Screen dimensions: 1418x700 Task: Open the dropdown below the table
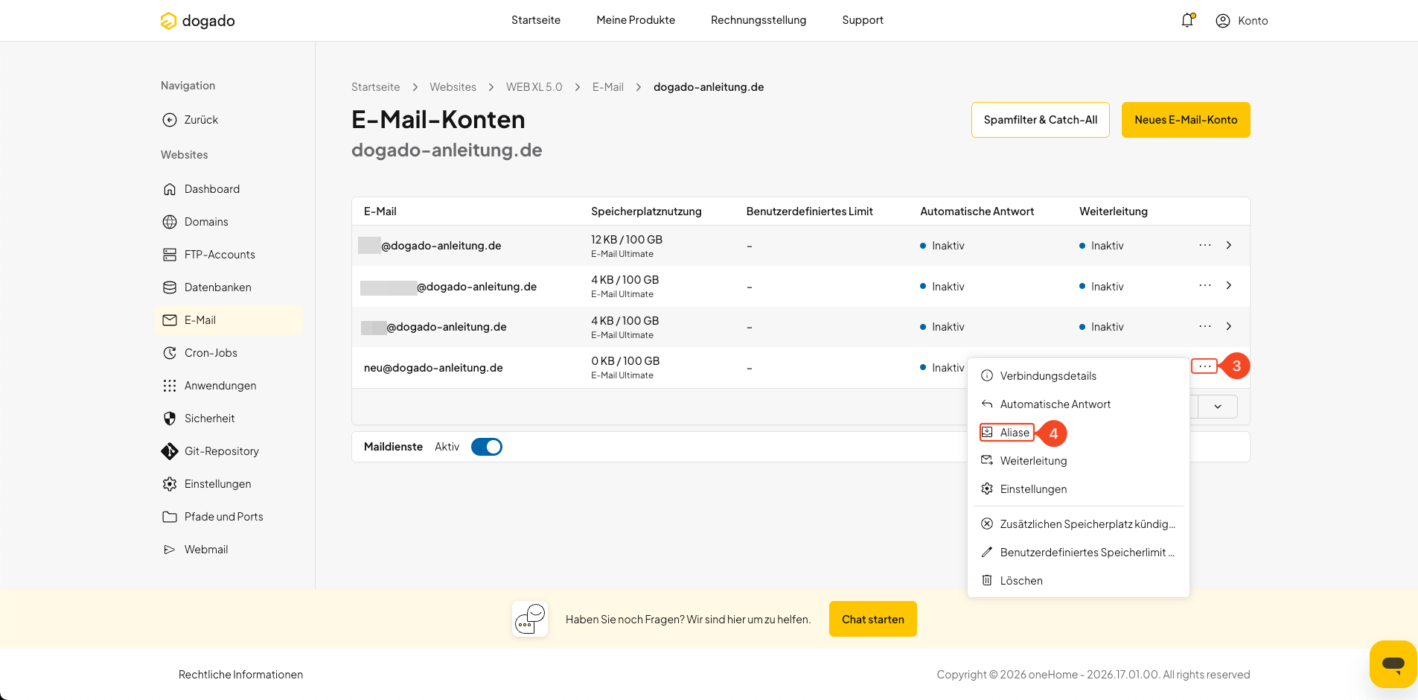(x=1218, y=407)
